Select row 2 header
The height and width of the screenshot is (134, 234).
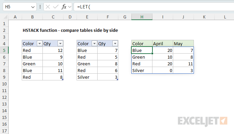click(x=4, y=30)
